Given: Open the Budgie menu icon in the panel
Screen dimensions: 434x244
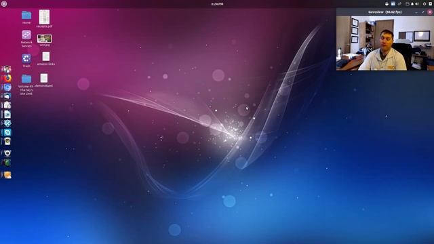Looking at the screenshot, I should pos(4,4).
